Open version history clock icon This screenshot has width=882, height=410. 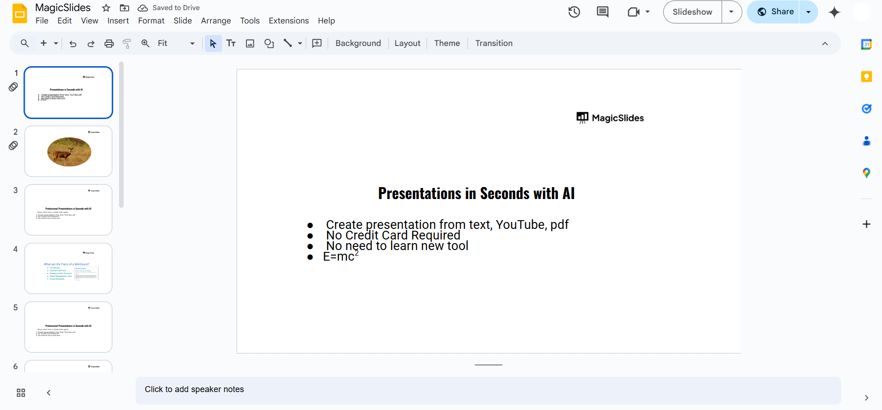[x=574, y=12]
